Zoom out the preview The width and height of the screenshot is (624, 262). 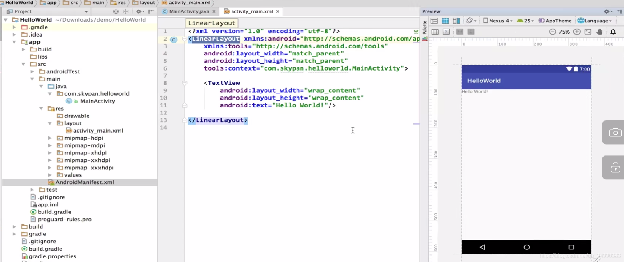pyautogui.click(x=552, y=32)
